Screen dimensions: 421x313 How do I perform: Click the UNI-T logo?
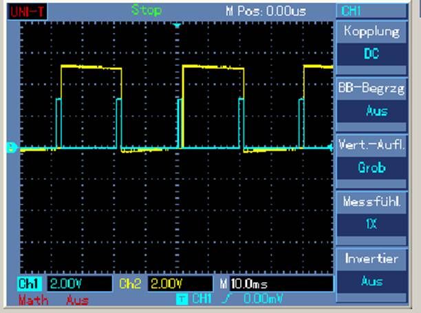(27, 12)
